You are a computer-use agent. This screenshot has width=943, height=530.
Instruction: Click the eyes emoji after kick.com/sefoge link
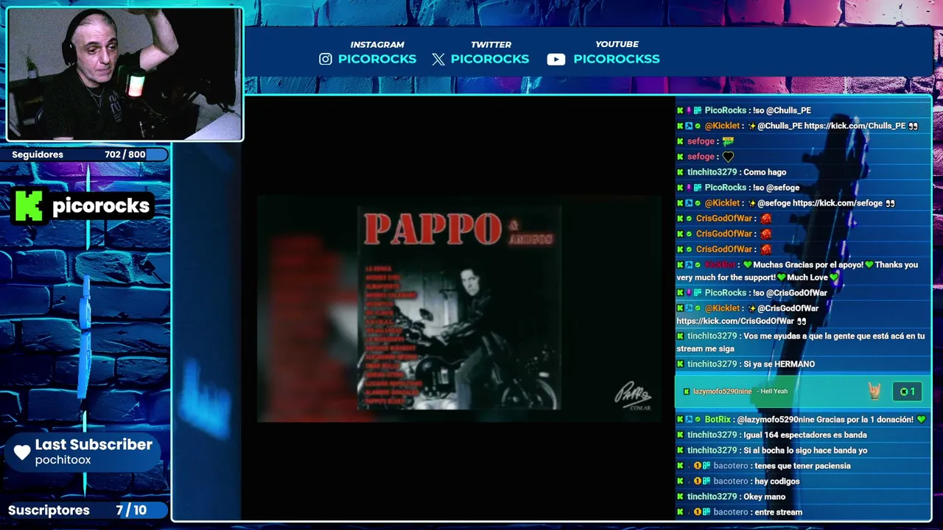click(890, 203)
